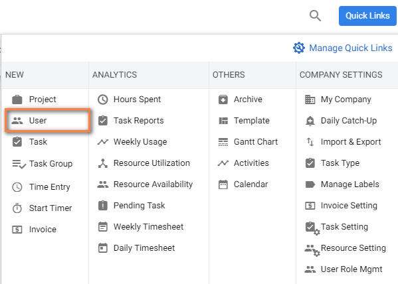Click the Resource Utilization node icon
398x284 pixels.
pyautogui.click(x=103, y=163)
